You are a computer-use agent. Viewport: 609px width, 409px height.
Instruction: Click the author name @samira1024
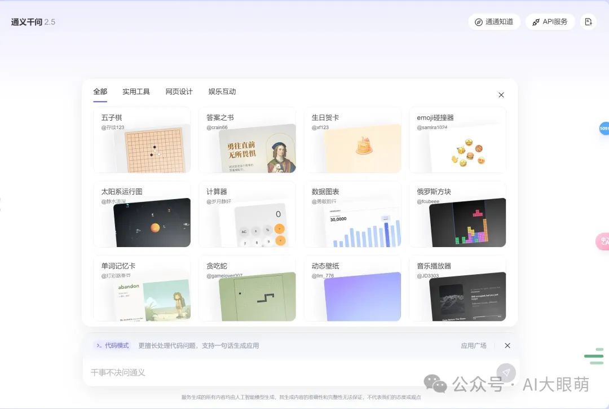tap(433, 127)
